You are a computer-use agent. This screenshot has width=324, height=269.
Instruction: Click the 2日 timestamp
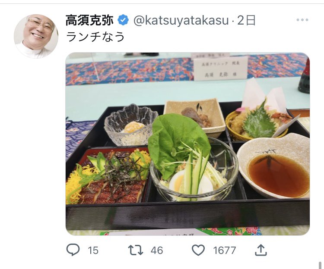point(246,20)
